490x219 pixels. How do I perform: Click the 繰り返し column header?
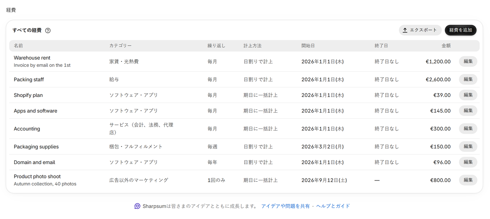click(x=216, y=46)
